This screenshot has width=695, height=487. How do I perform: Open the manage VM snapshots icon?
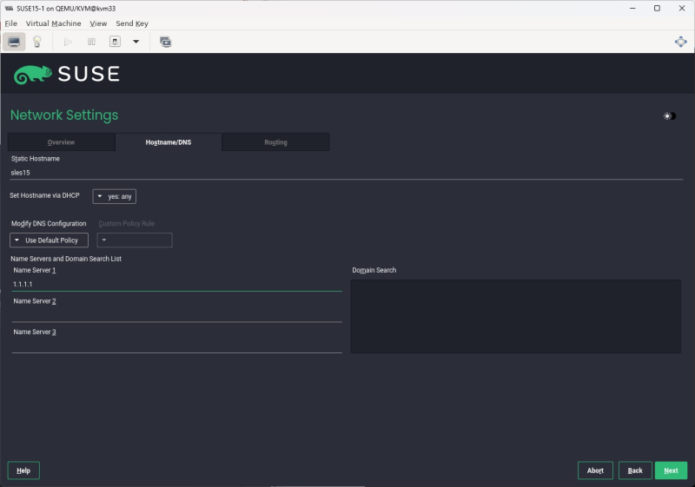click(x=165, y=42)
